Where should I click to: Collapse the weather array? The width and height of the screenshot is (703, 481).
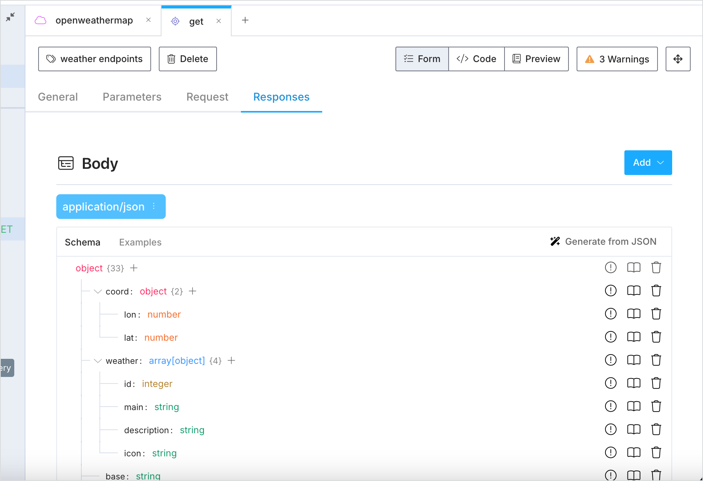point(98,361)
